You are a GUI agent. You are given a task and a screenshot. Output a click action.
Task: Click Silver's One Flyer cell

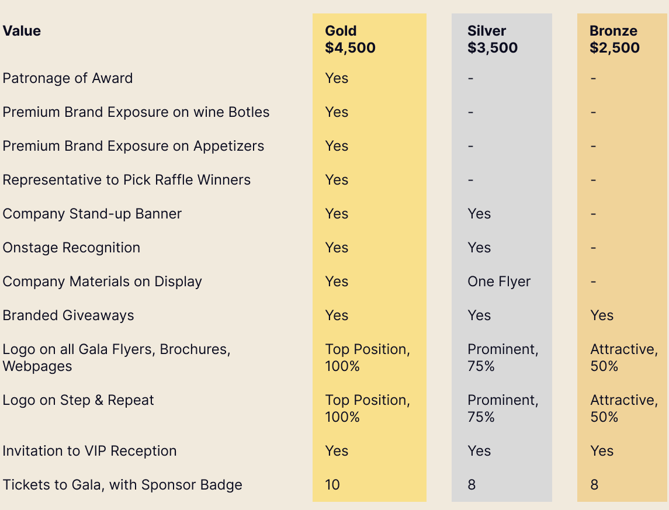[499, 282]
